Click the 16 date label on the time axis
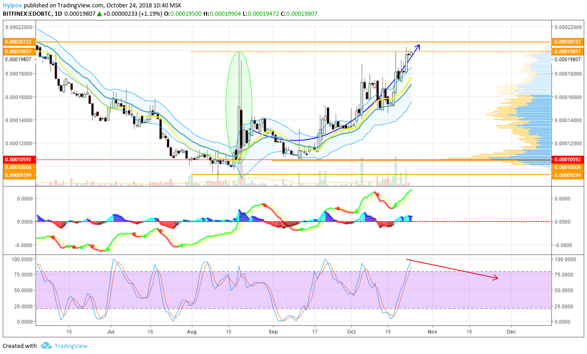This screenshot has height=354, width=587. click(x=150, y=332)
